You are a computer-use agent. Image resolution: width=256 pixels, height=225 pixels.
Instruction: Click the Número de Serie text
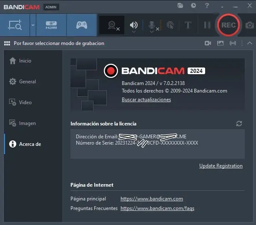tap(137, 143)
